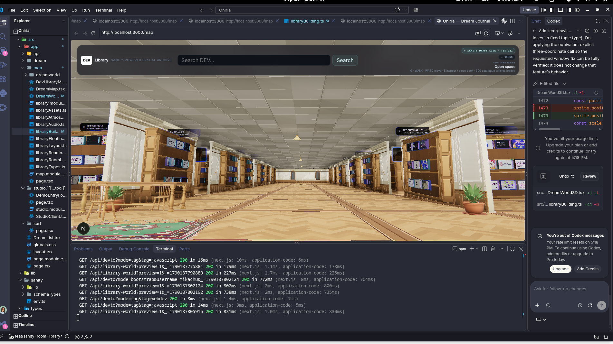This screenshot has width=613, height=344.
Task: Open libraryAudio.ts in Explorer
Action: 50,124
